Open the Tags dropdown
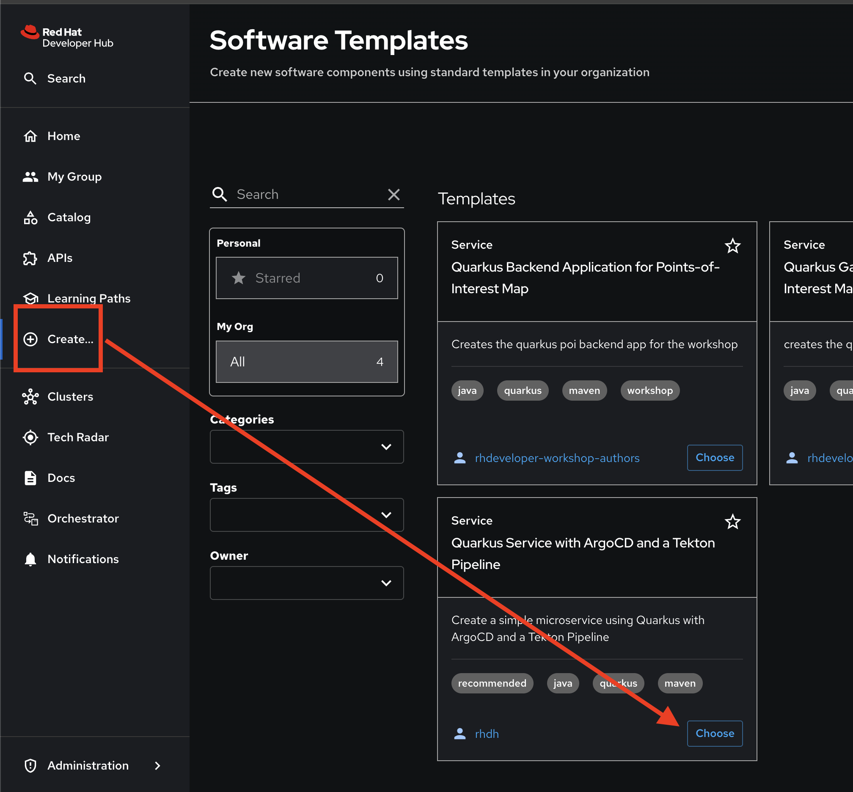This screenshot has height=792, width=853. click(x=307, y=515)
